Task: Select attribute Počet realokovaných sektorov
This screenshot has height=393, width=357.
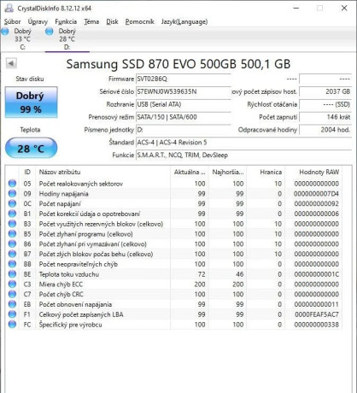Action: point(81,184)
